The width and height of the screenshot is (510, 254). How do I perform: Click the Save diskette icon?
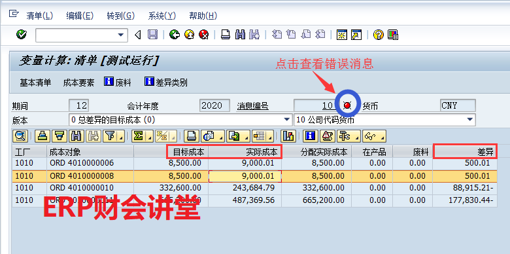click(x=152, y=35)
